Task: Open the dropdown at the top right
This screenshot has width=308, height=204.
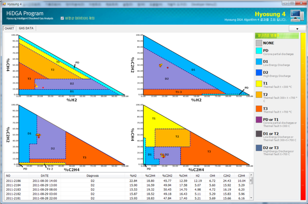Action: (297, 29)
